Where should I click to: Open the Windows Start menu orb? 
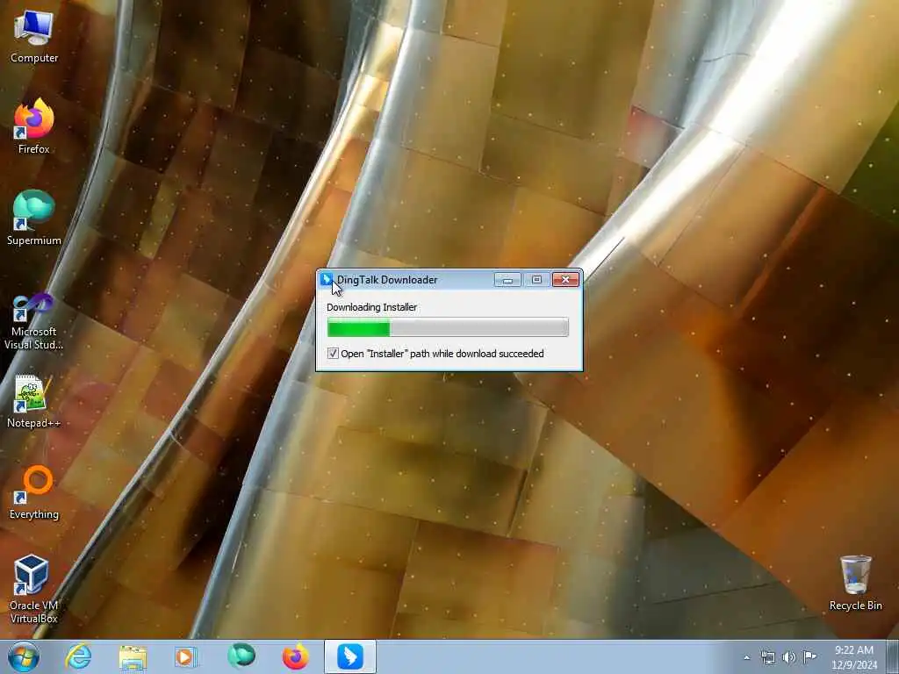click(x=24, y=656)
